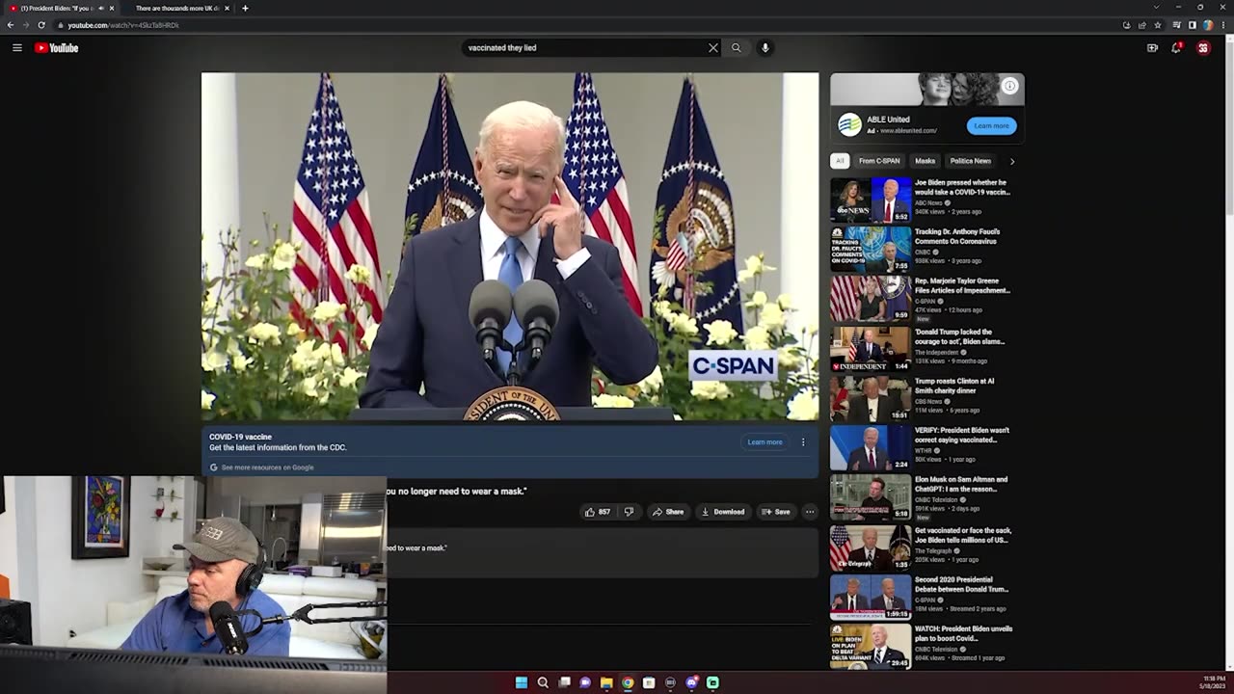Share the video

click(x=668, y=512)
